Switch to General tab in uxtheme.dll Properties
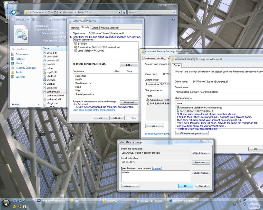This screenshot has height=210, width=263. (75, 28)
